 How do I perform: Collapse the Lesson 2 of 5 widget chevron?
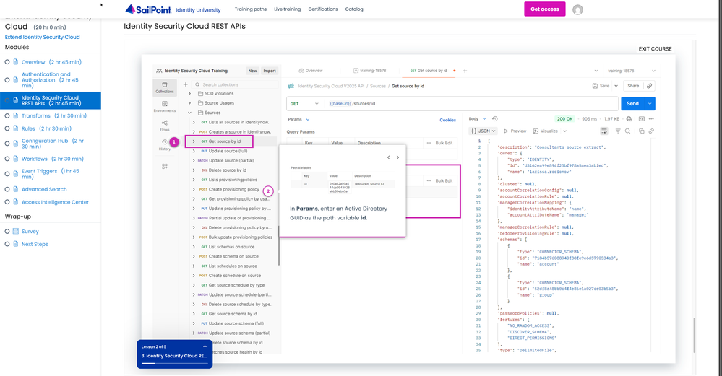click(x=205, y=346)
